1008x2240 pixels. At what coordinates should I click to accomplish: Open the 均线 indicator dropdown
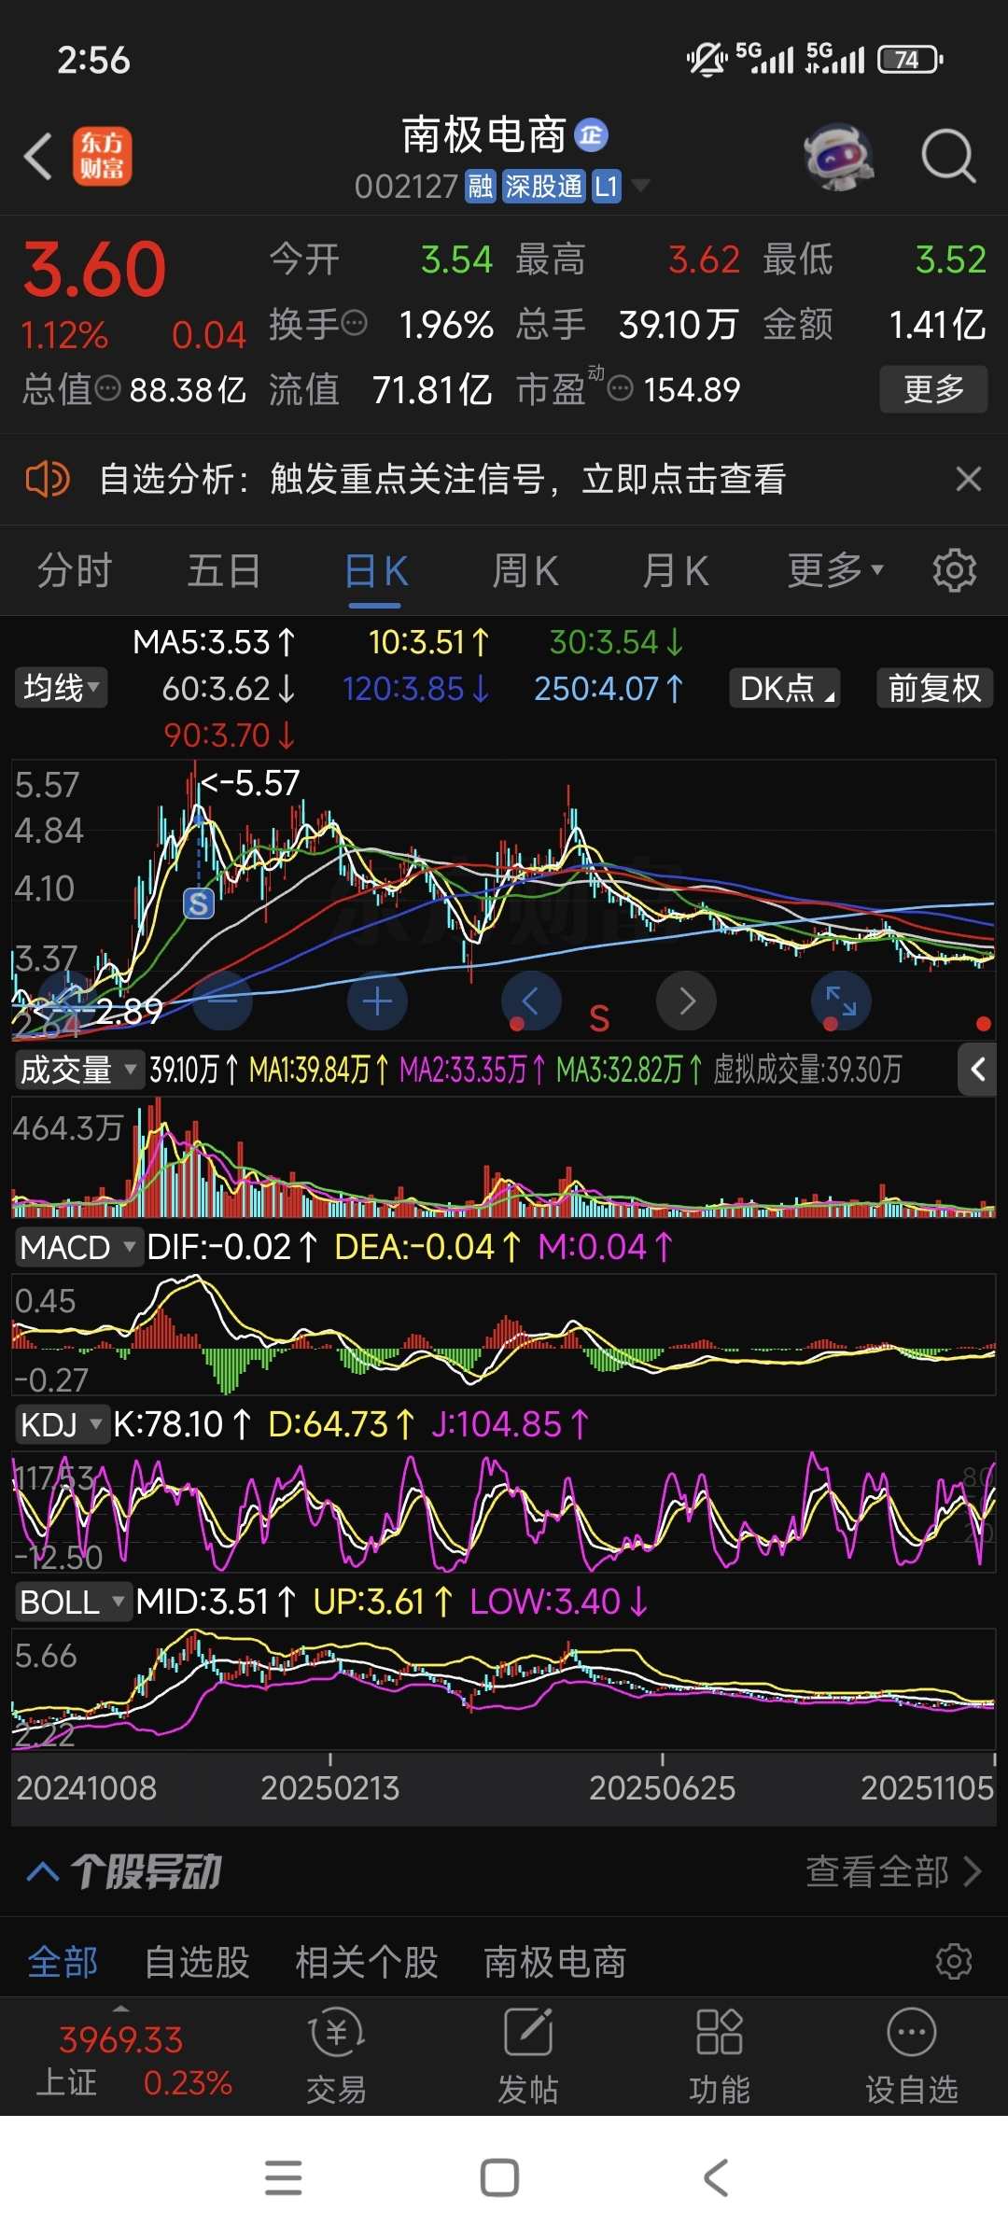(x=61, y=688)
